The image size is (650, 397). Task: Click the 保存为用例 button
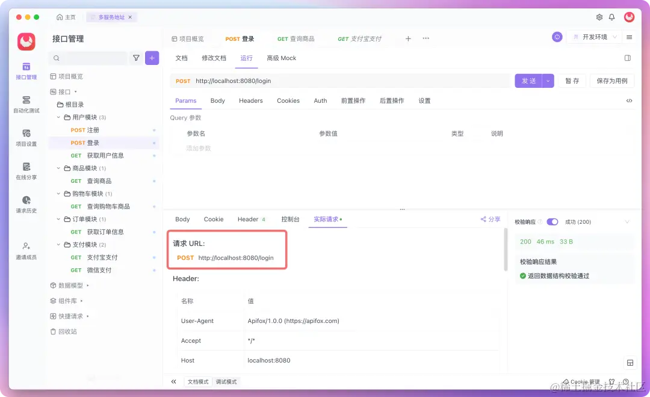tap(611, 80)
